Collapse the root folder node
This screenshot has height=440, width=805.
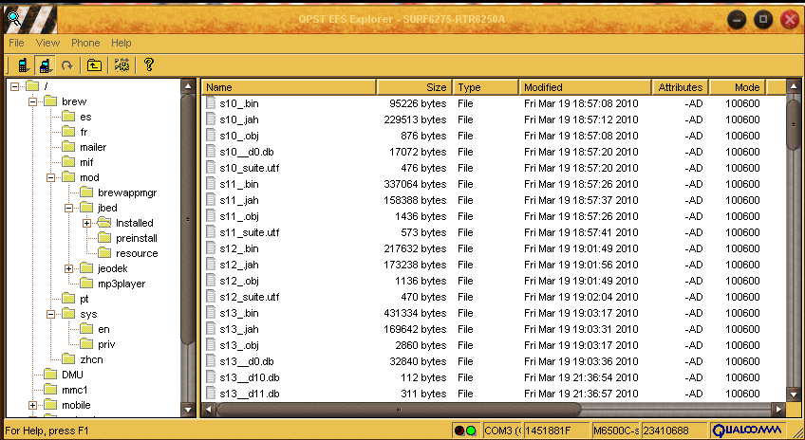14,86
